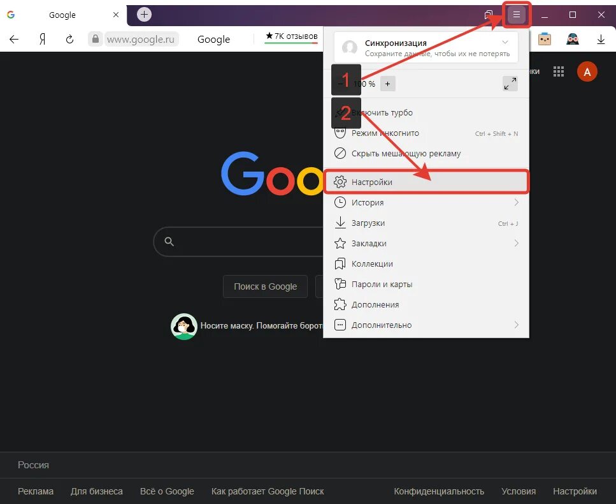Click the Настройки gear icon
The height and width of the screenshot is (504, 616).
(340, 182)
